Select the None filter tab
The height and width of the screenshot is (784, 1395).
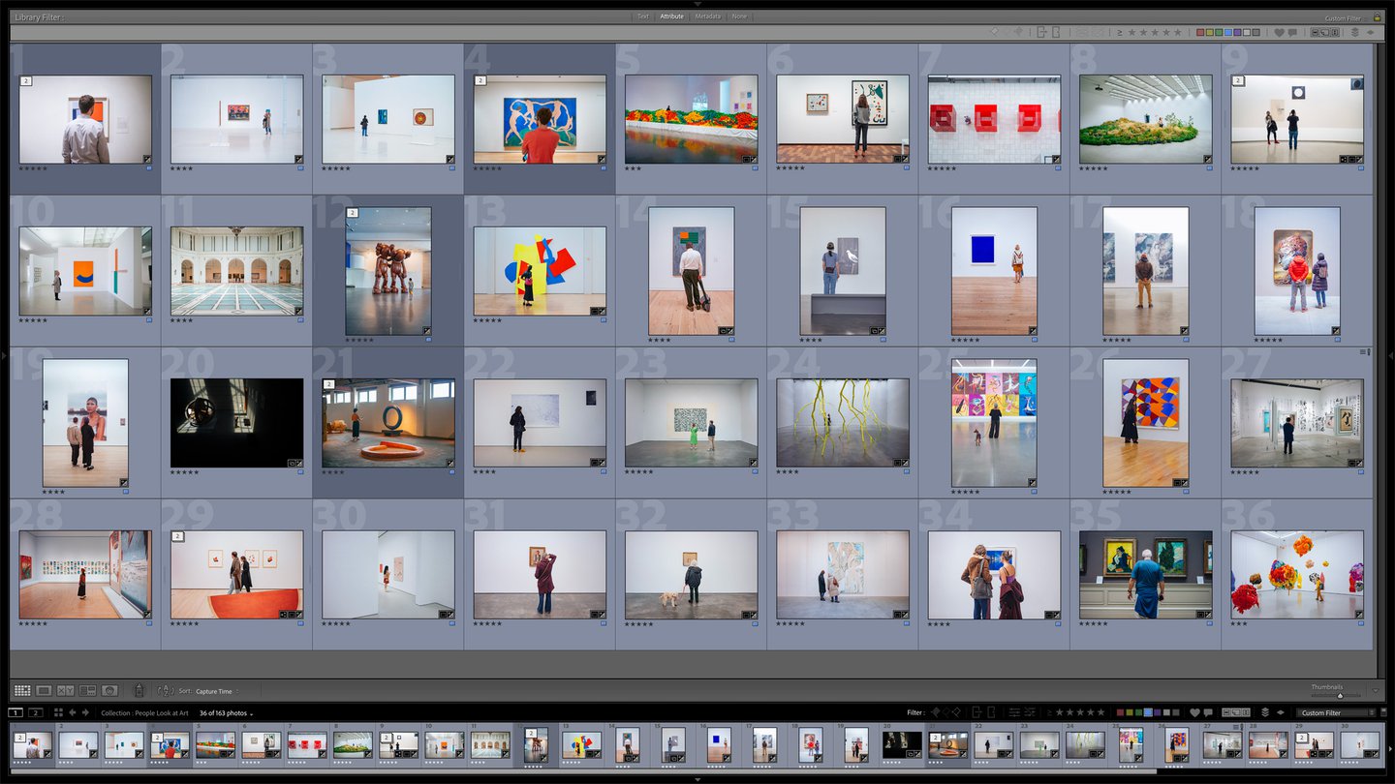click(x=739, y=16)
